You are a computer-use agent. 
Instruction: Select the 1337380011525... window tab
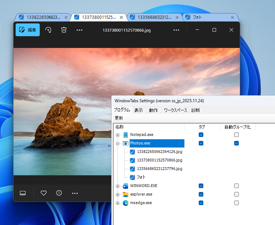pos(99,17)
